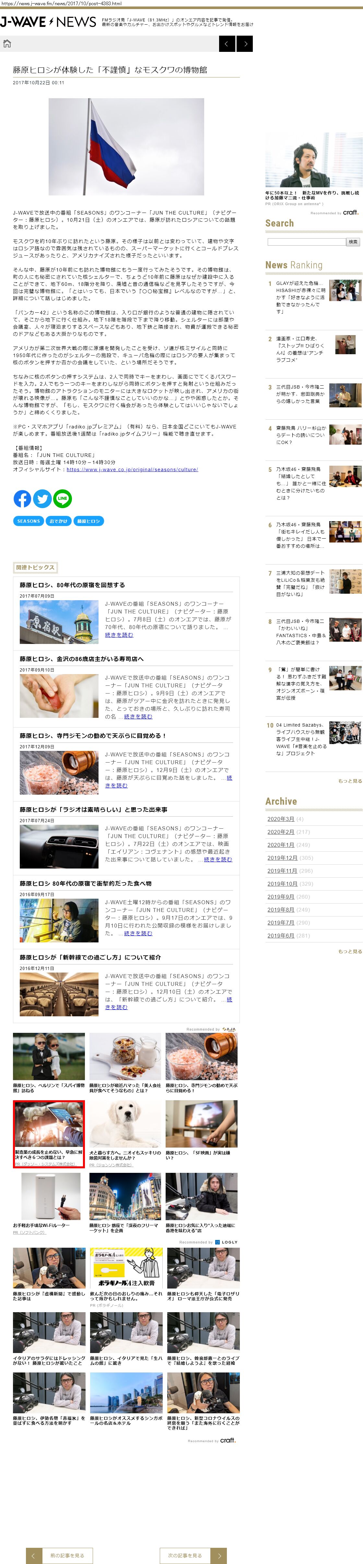This screenshot has width=363, height=1564.
Task: Click the article title 藤原ヒロシが体験した「不謹慎」なモスクワの博物館
Action: click(x=110, y=70)
